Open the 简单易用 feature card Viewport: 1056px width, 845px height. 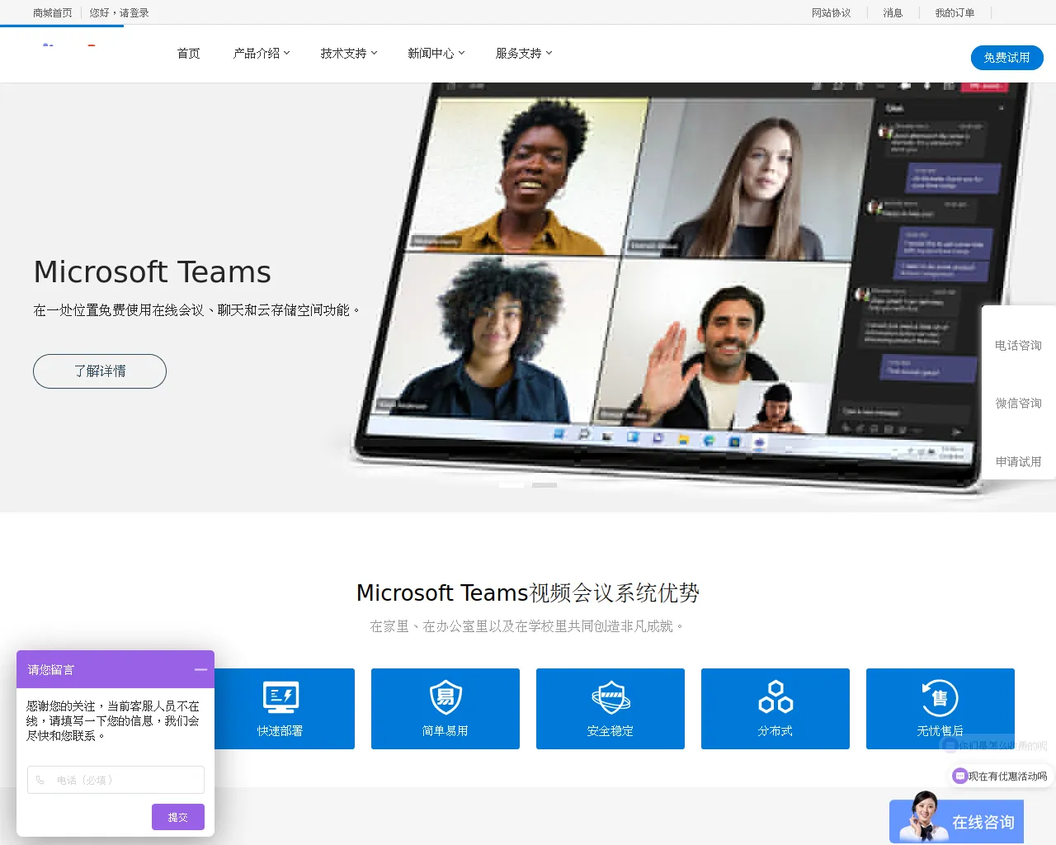click(445, 709)
